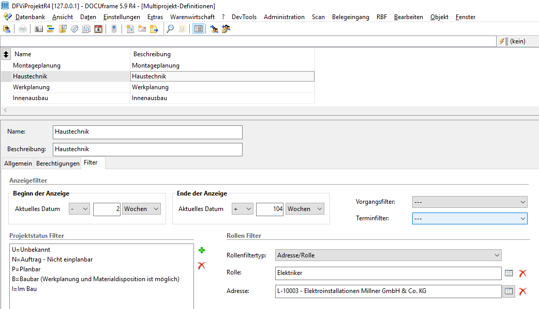Remove project status with red X
The width and height of the screenshot is (539, 309).
pos(202,266)
